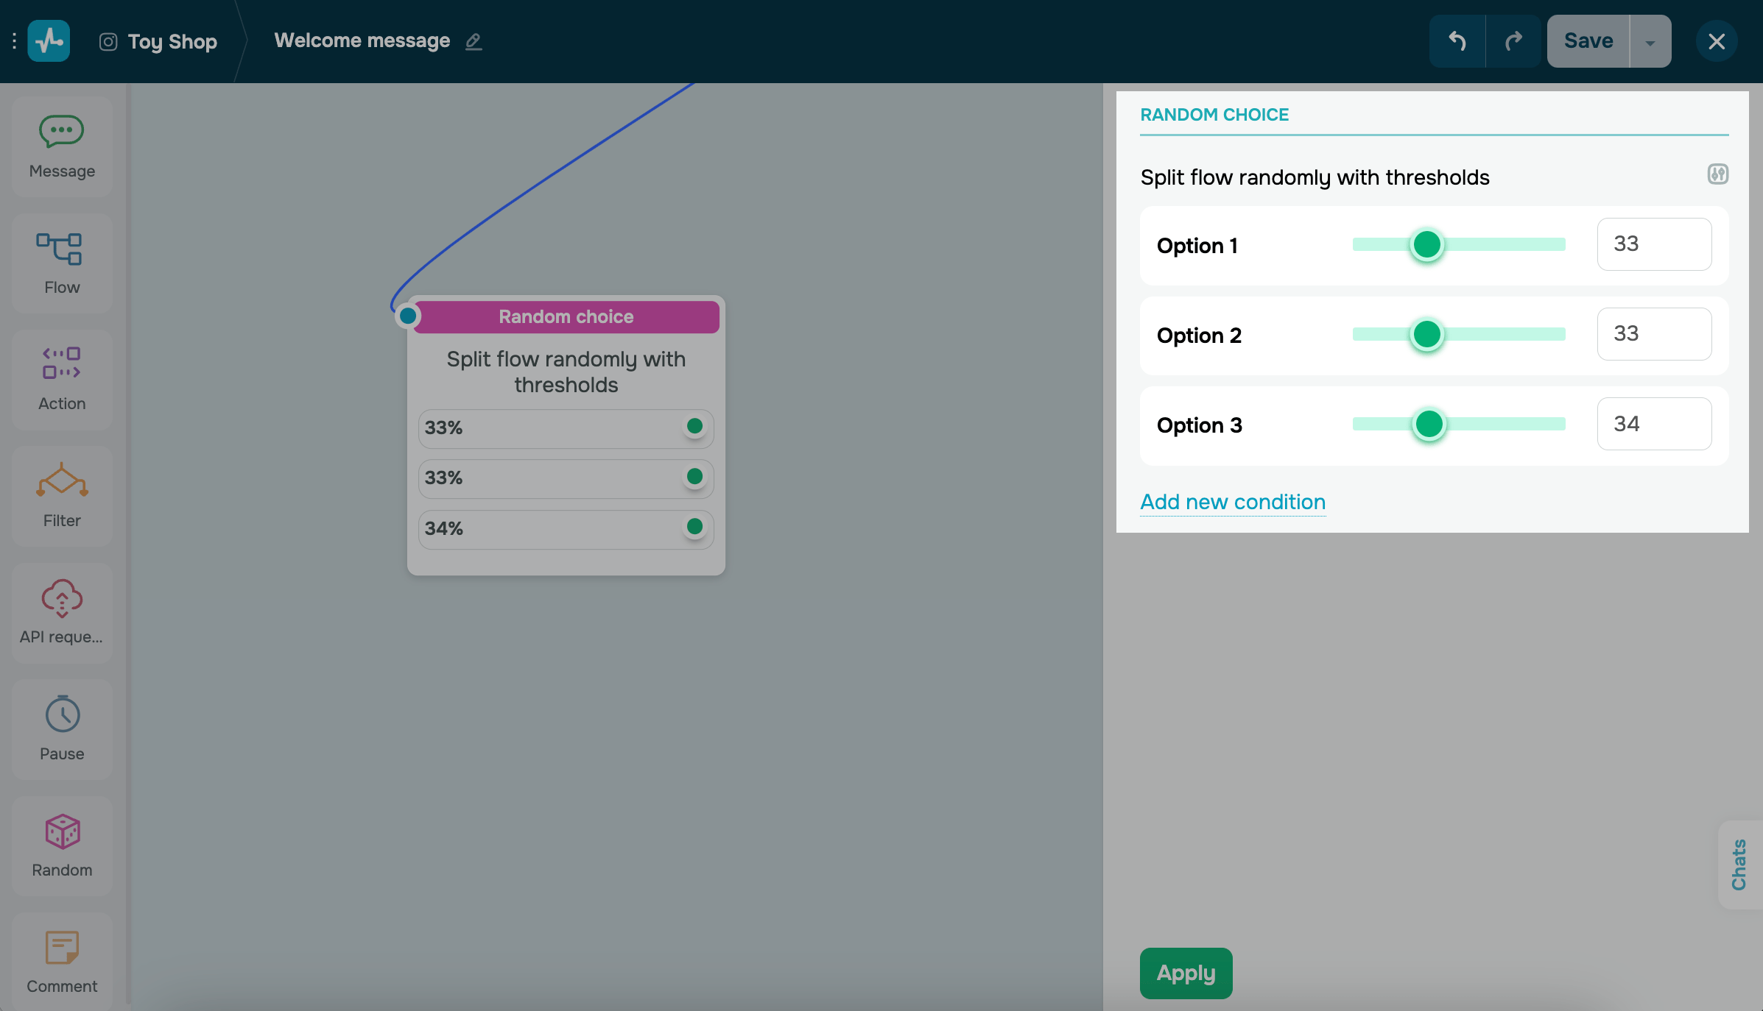Expand the Save dropdown arrow

pyautogui.click(x=1650, y=42)
